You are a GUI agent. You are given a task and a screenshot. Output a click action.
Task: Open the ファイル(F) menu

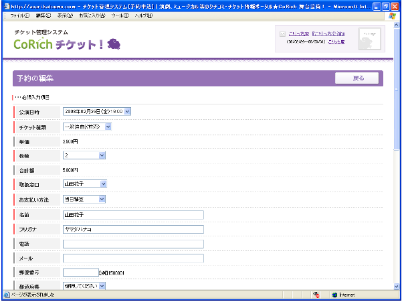click(19, 15)
